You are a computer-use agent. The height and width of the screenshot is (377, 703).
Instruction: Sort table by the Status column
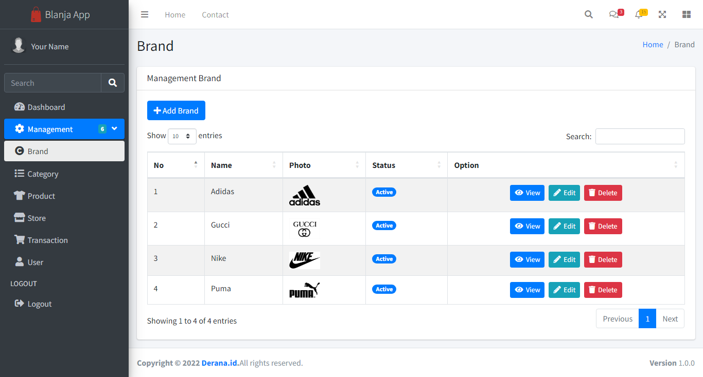click(x=407, y=165)
